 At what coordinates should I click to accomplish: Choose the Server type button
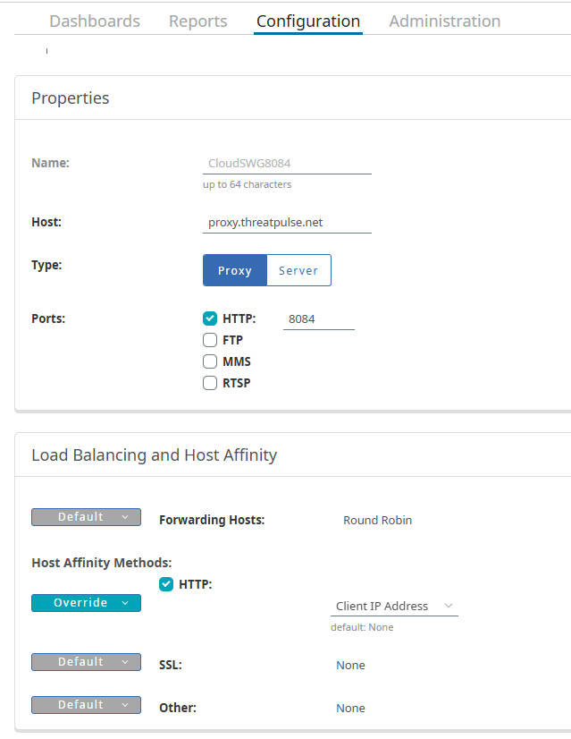click(x=298, y=270)
